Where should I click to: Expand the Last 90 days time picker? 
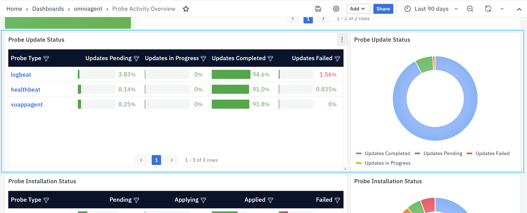tap(431, 9)
